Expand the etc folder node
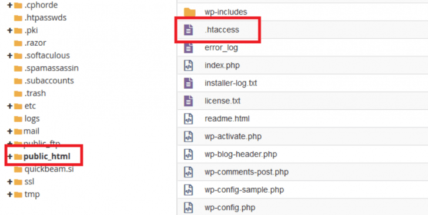The width and height of the screenshot is (428, 215). click(10, 106)
